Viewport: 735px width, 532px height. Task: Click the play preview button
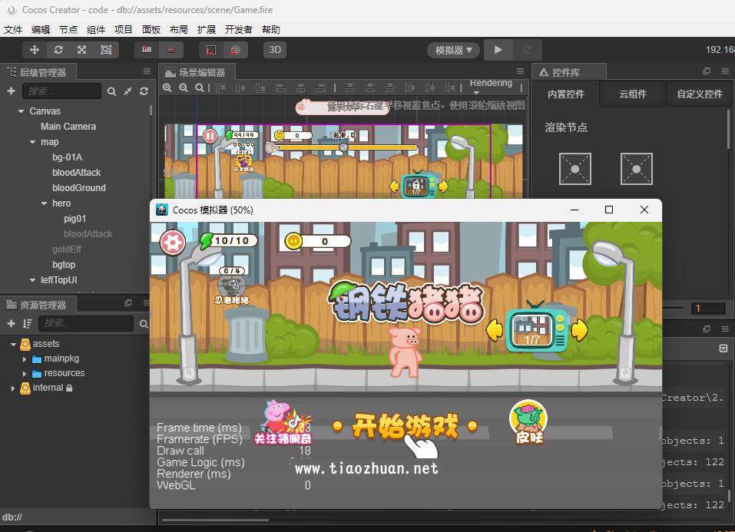[x=498, y=50]
